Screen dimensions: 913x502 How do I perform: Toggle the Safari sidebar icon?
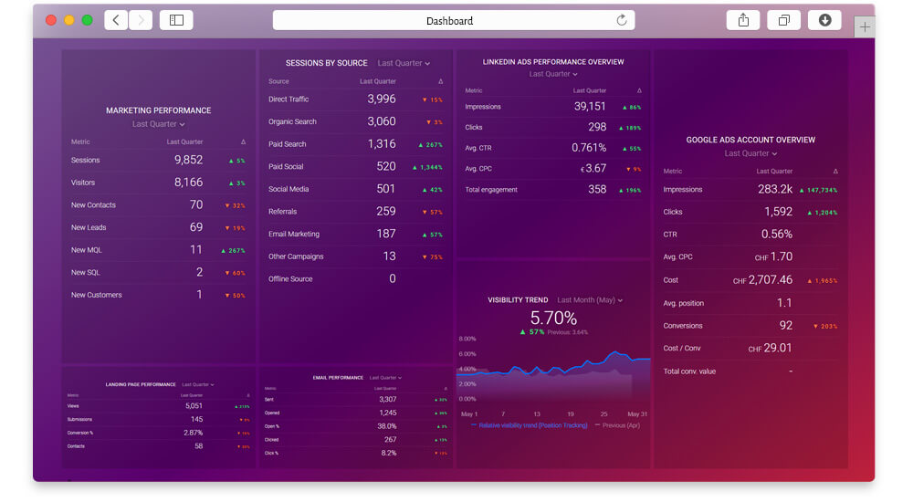click(176, 20)
